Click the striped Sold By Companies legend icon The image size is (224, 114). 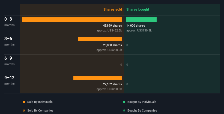[x=24, y=110]
